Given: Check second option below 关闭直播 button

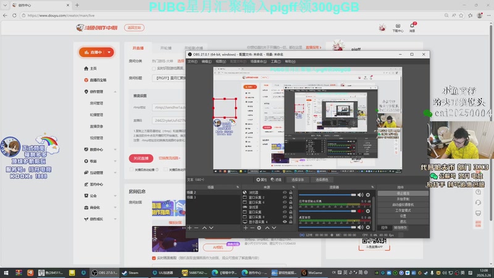Looking at the screenshot, I should (x=165, y=169).
